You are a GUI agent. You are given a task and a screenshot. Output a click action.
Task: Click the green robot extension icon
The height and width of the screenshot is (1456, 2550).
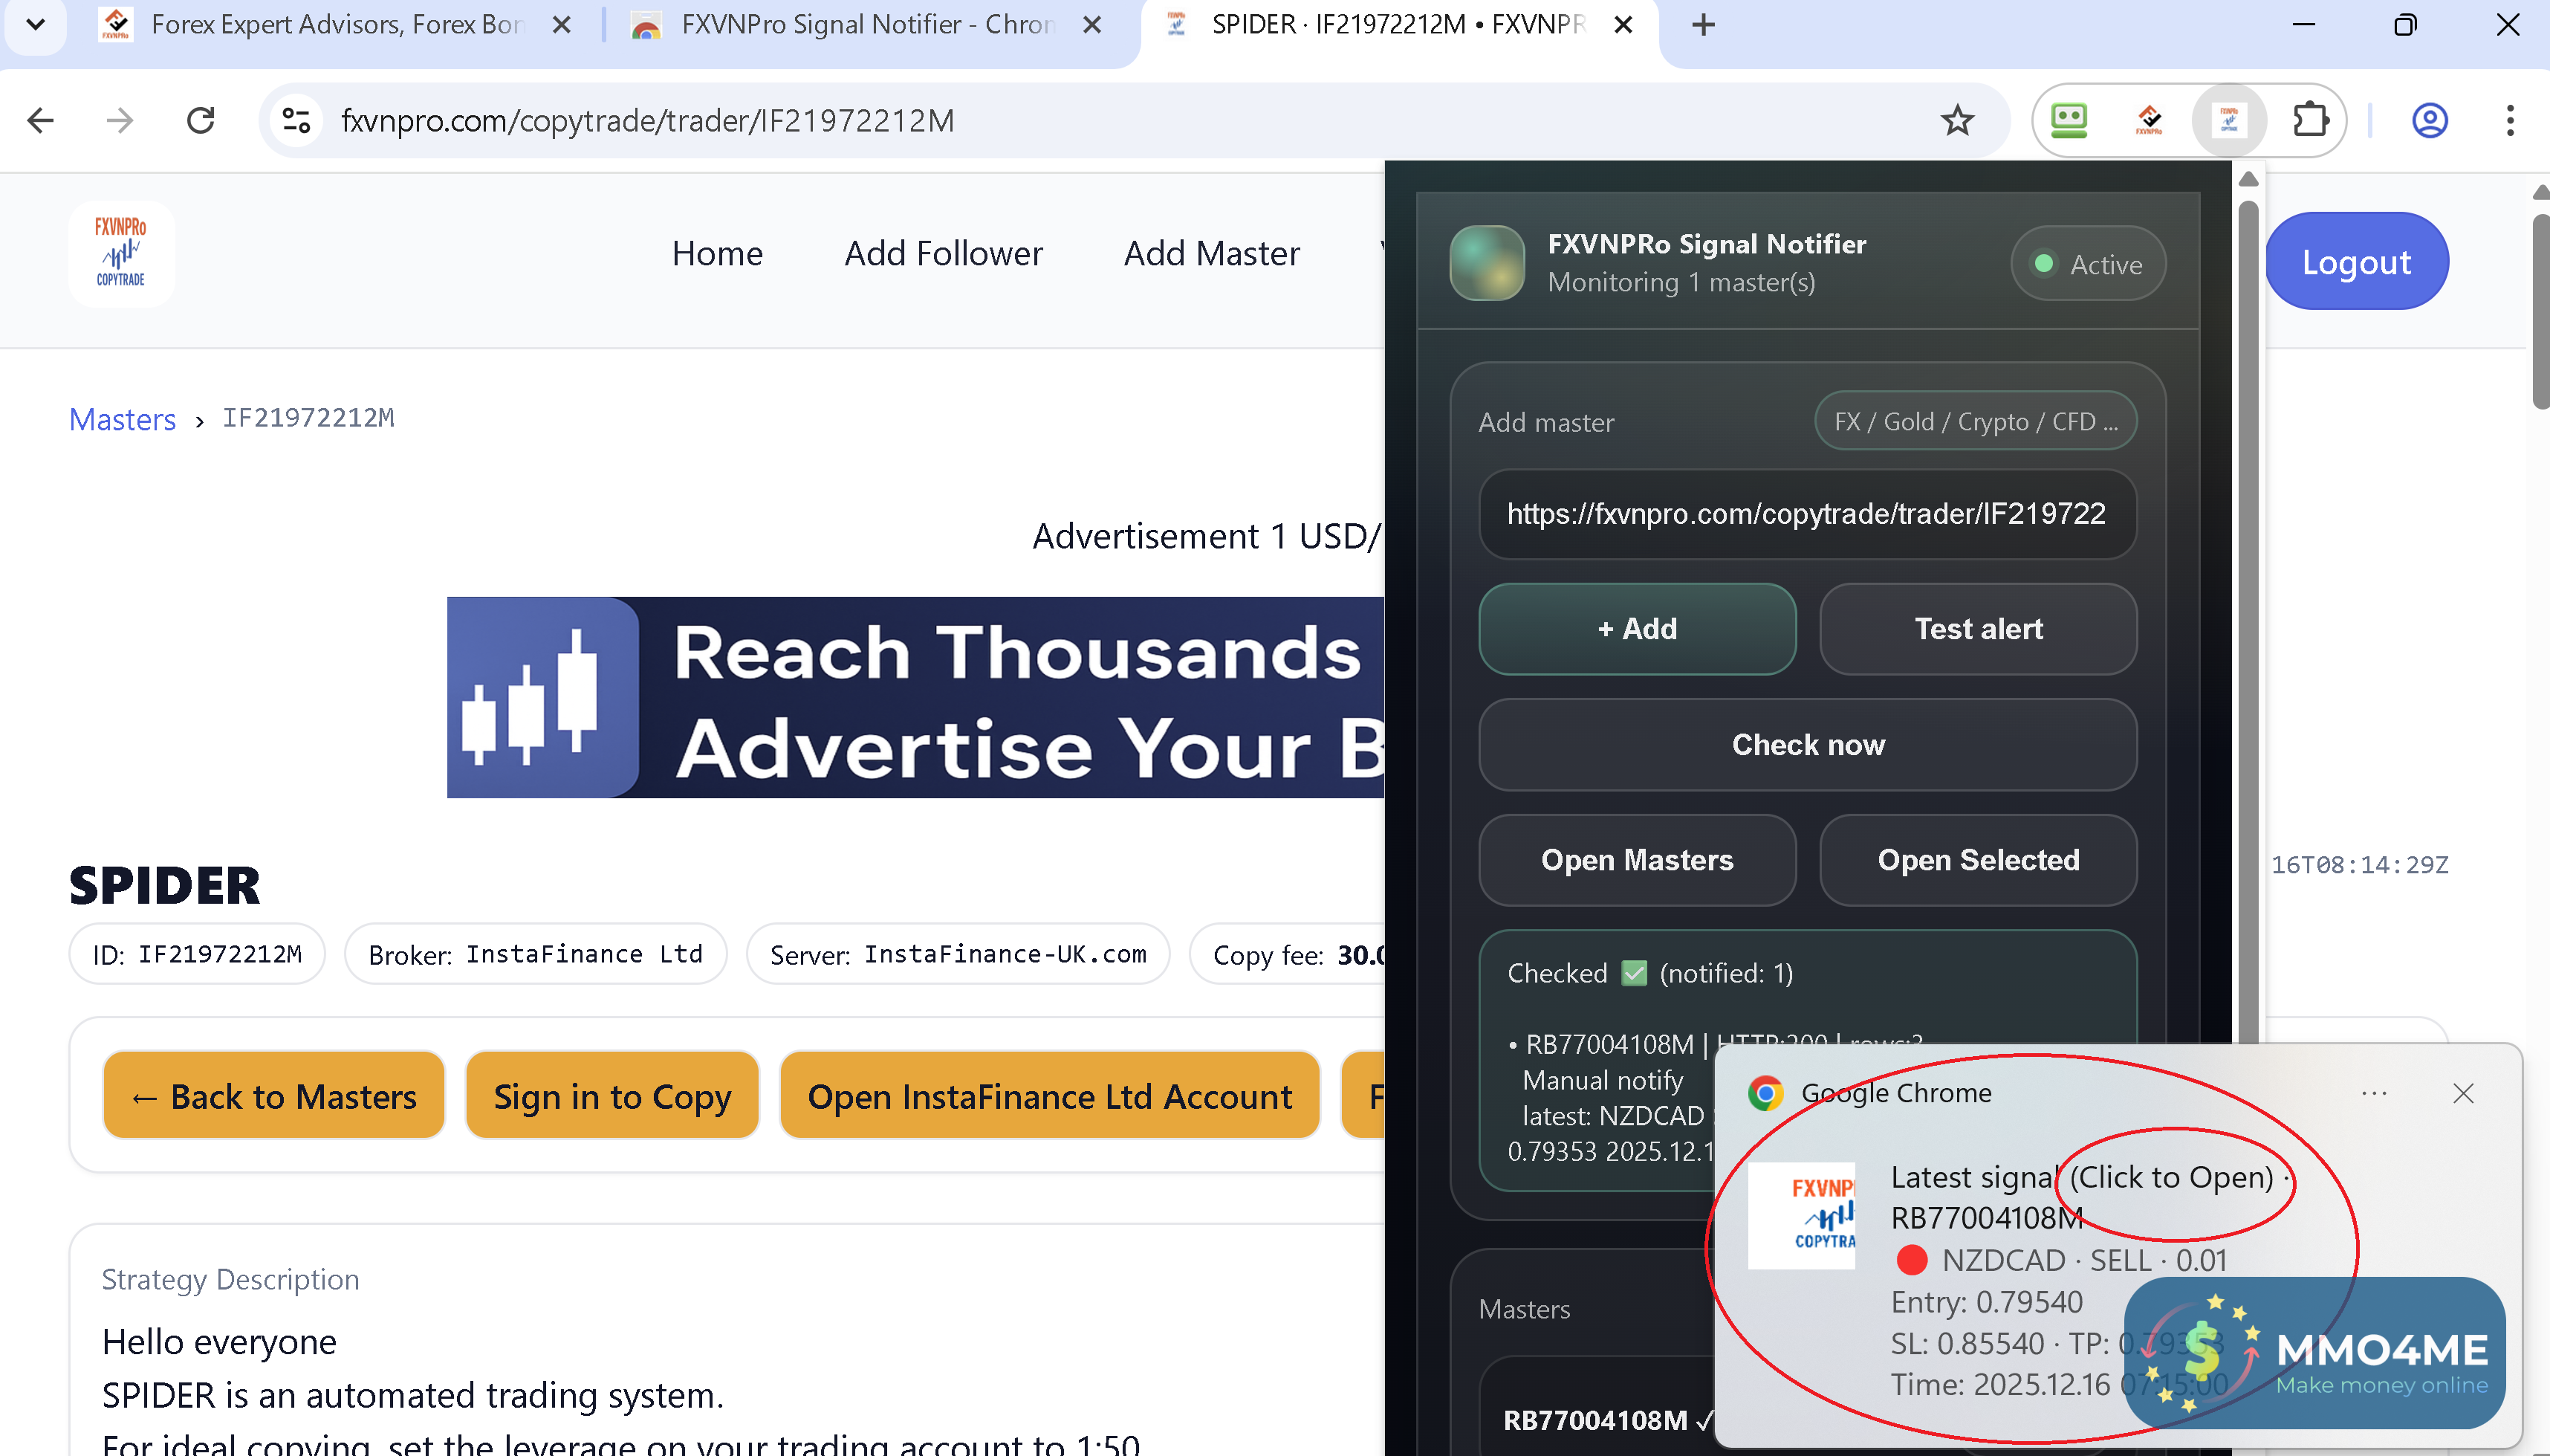coord(2069,121)
